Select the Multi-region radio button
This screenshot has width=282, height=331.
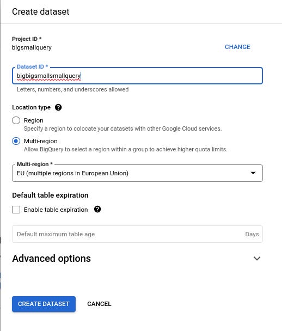point(16,141)
